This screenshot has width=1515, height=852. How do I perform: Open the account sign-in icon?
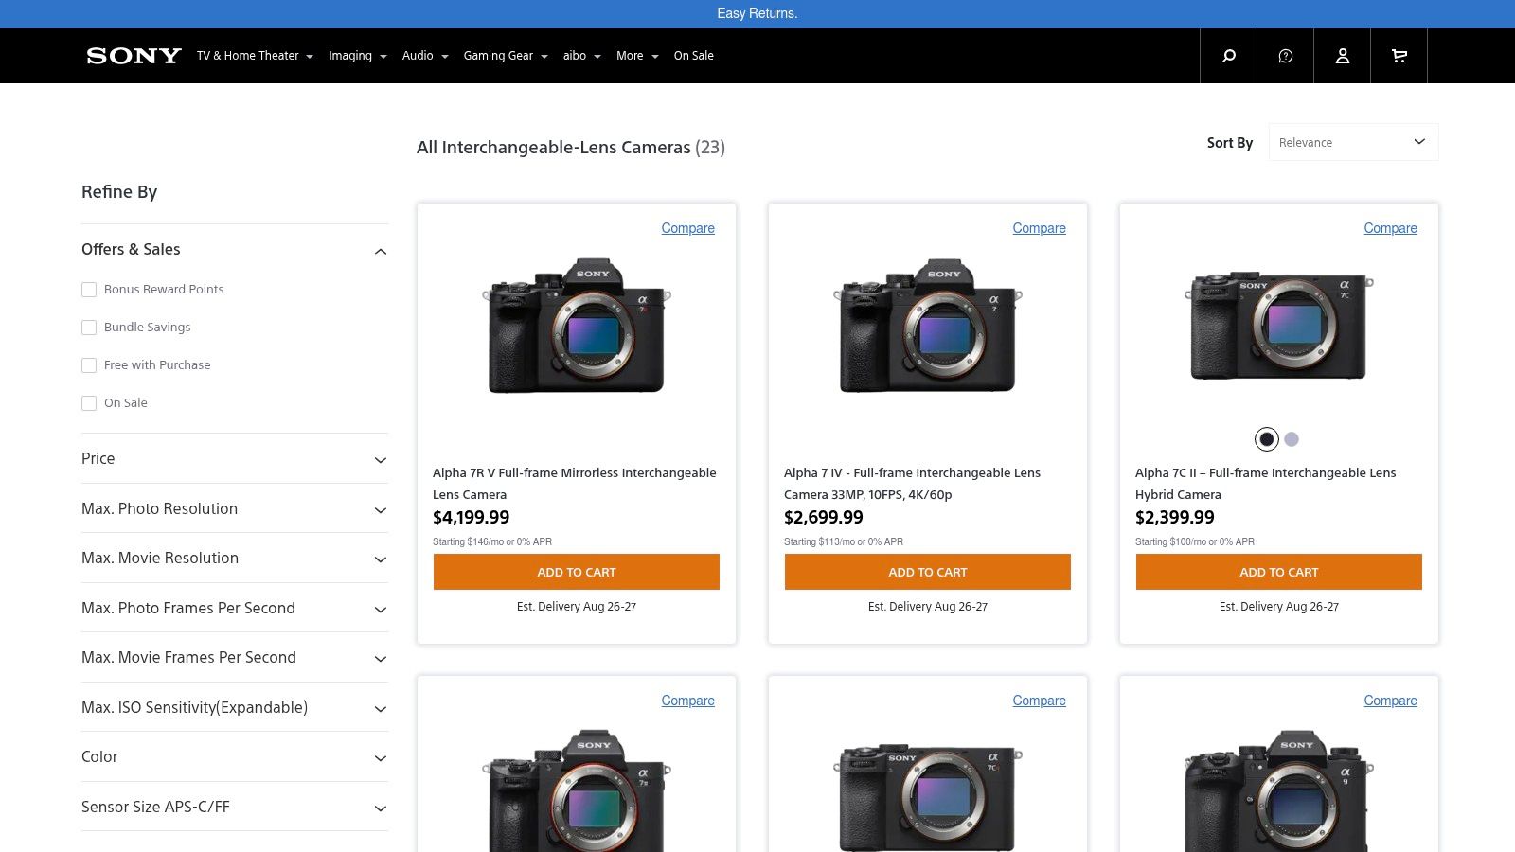(x=1342, y=56)
